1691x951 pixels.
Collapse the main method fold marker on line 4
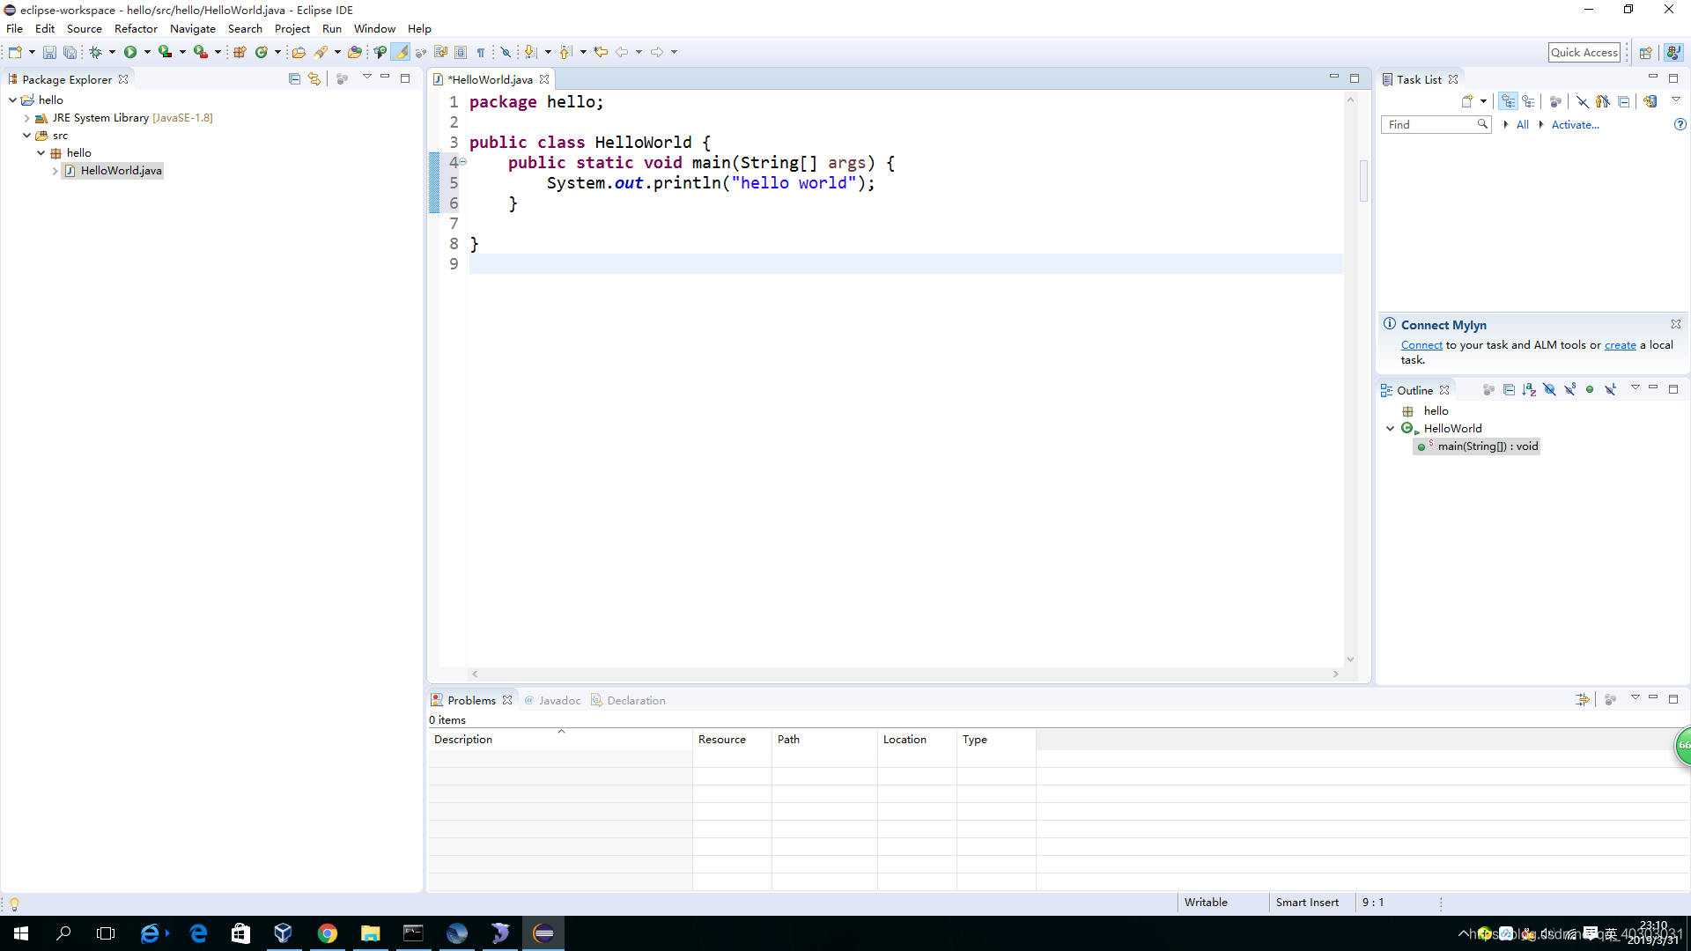[463, 162]
